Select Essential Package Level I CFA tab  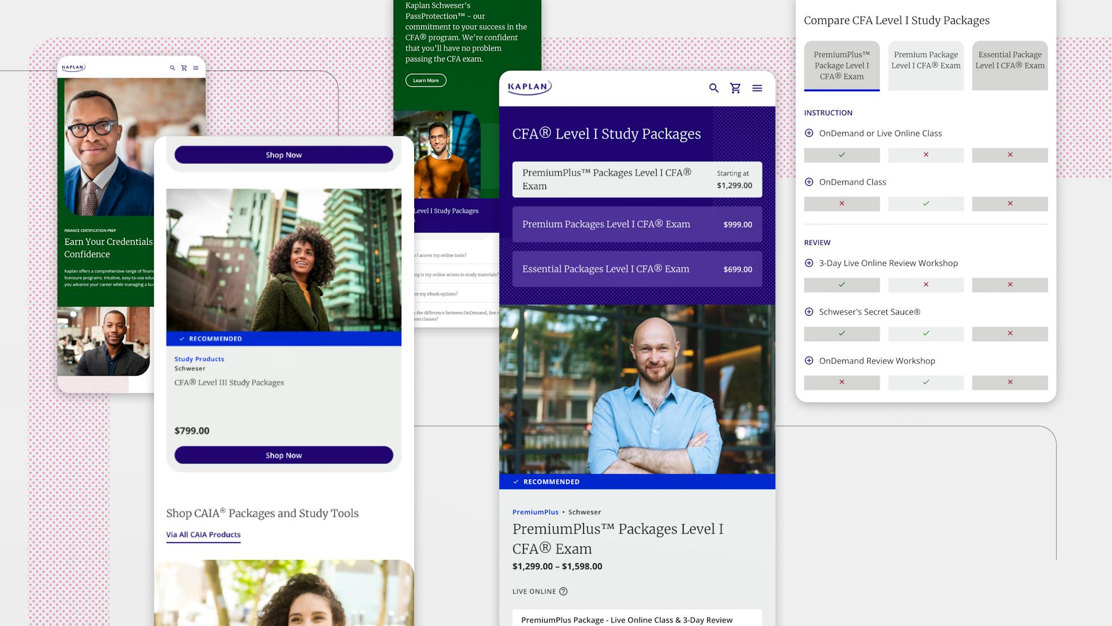pyautogui.click(x=1010, y=66)
